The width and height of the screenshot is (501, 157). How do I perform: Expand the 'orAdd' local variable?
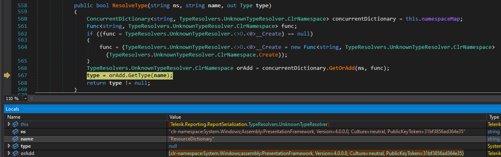pos(9,153)
